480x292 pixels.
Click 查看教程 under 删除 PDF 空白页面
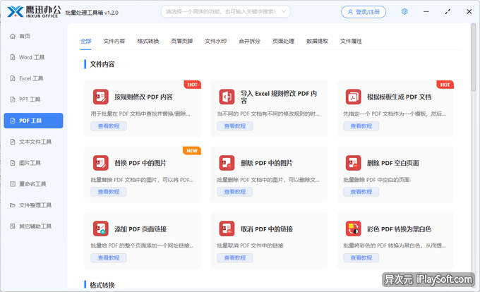361,192
